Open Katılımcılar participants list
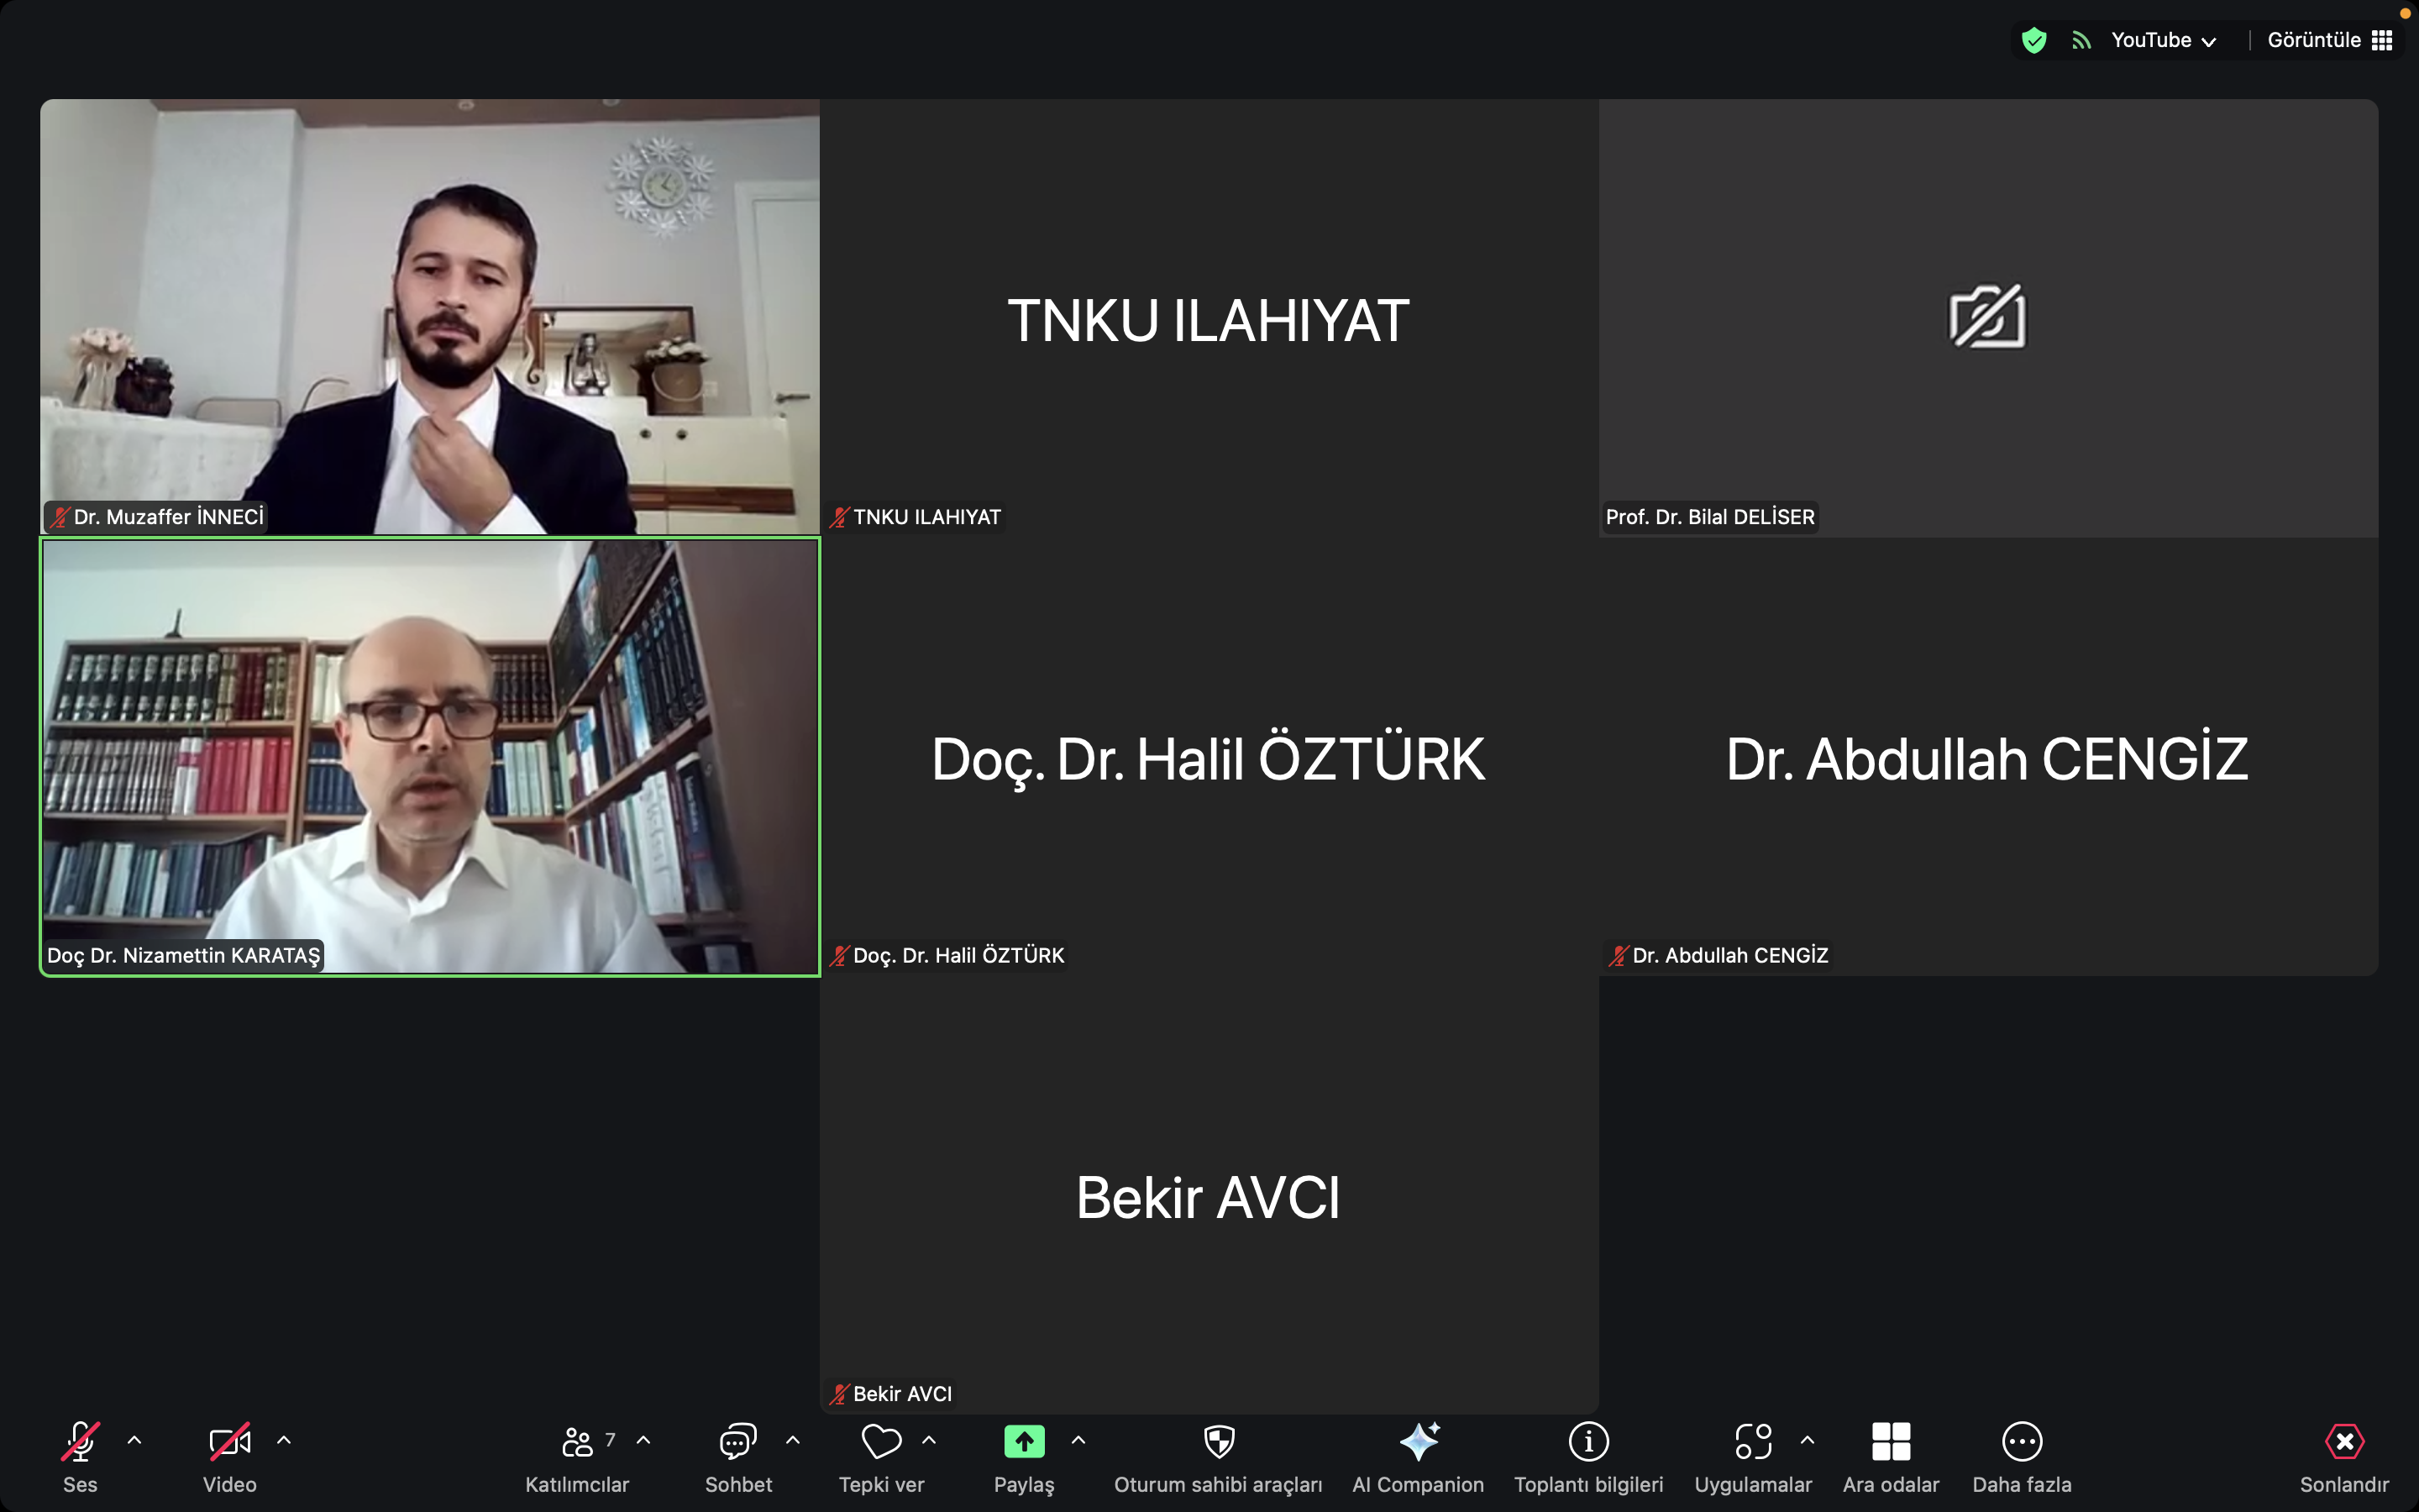The image size is (2419, 1512). click(577, 1442)
